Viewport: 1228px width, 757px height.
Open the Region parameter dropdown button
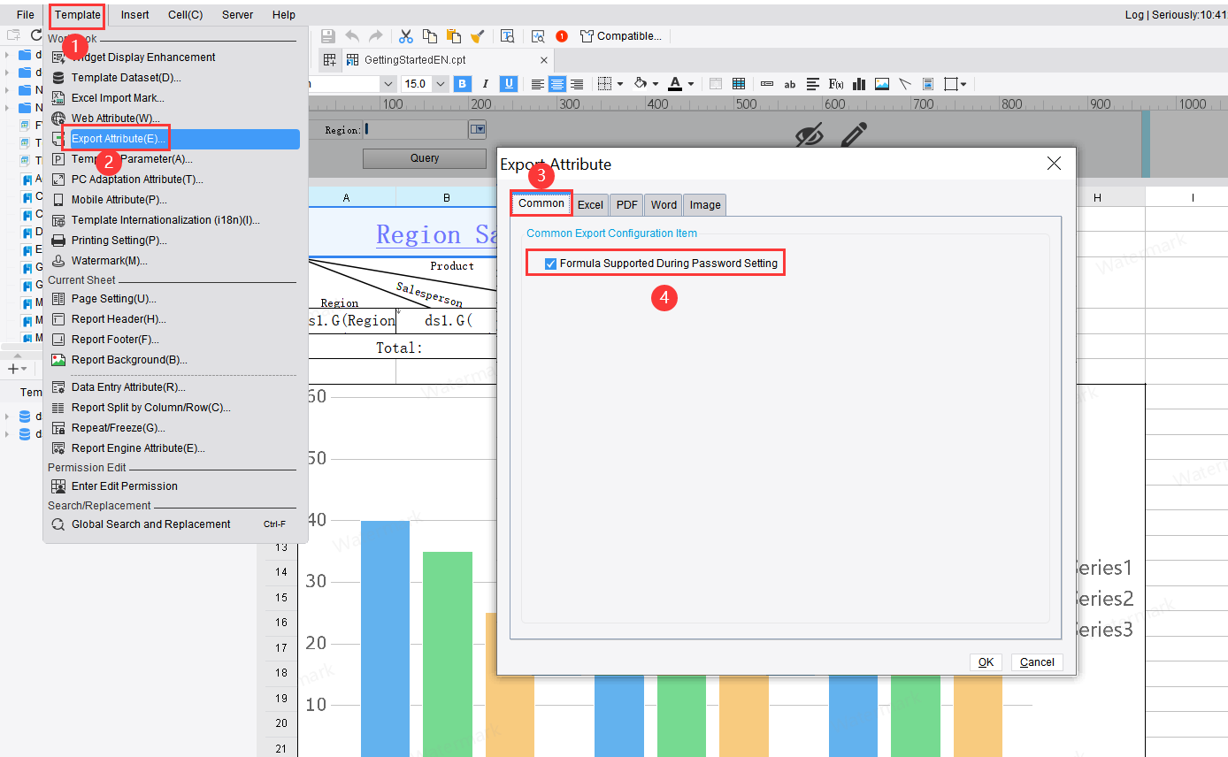(478, 130)
